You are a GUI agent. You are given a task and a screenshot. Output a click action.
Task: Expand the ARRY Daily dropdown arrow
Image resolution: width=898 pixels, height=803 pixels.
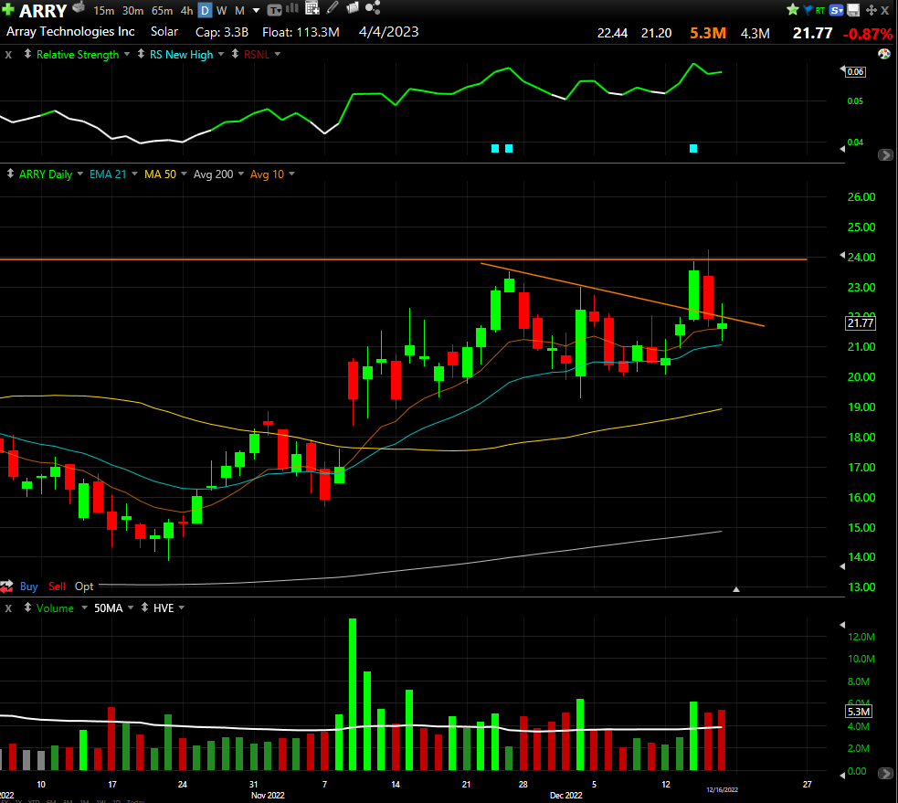[80, 174]
